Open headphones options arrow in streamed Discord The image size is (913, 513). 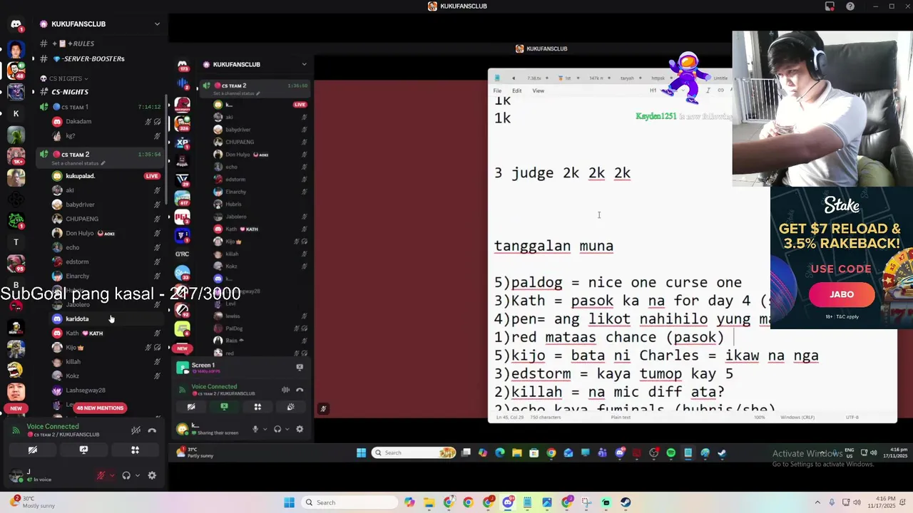[x=287, y=429]
